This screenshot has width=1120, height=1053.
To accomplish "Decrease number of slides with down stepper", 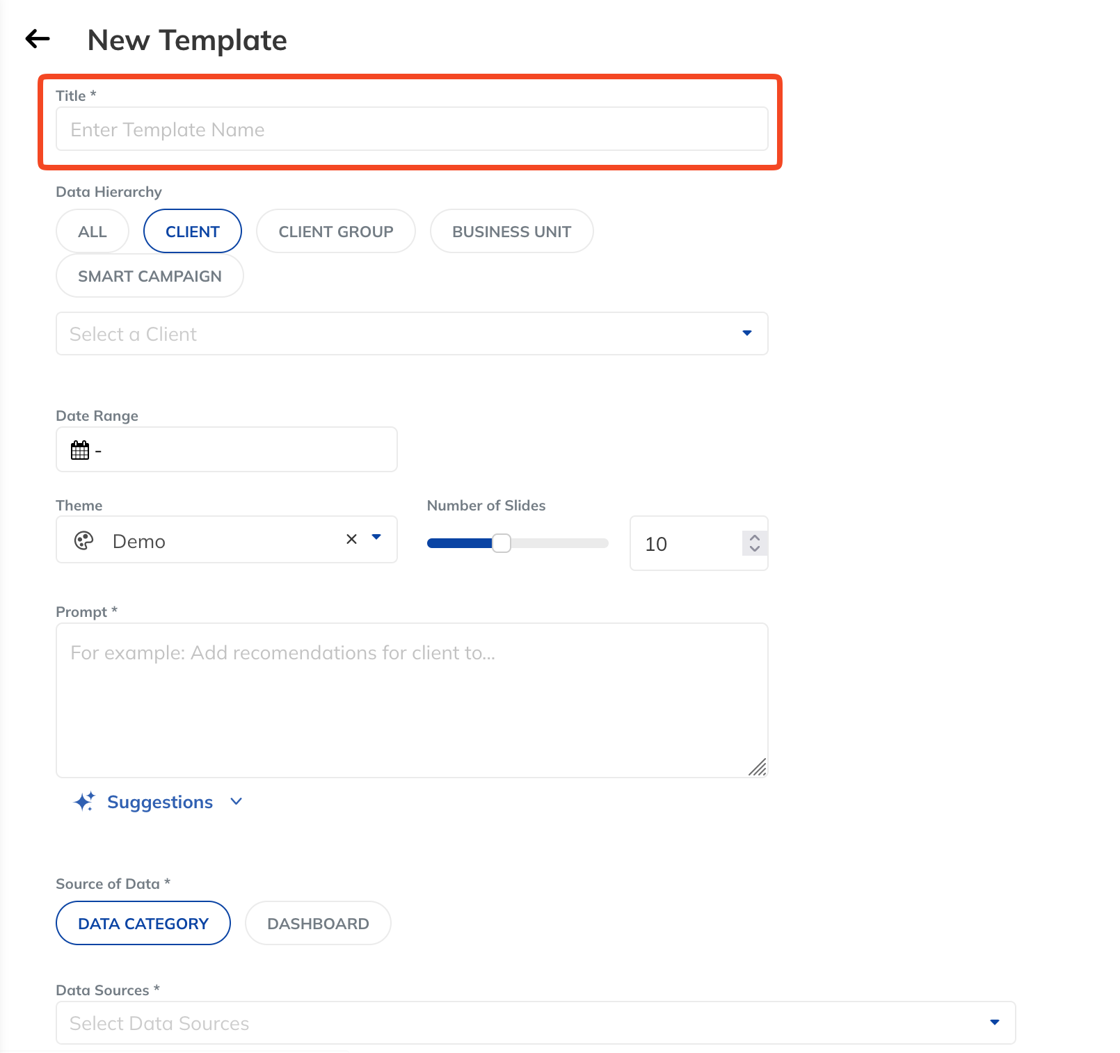I will 755,549.
